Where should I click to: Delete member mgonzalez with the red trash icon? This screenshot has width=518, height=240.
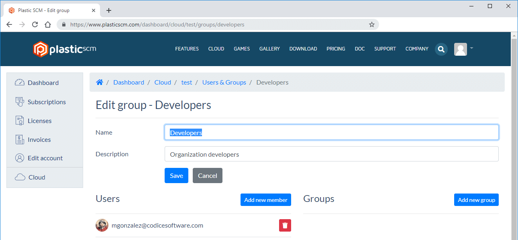[285, 225]
